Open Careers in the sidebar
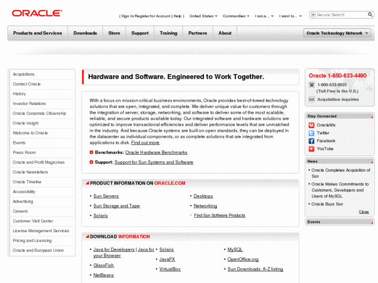Screen dimensions: 378x283 [x=20, y=211]
